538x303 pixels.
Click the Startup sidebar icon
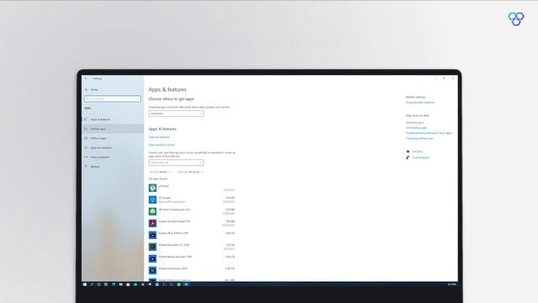tap(86, 167)
